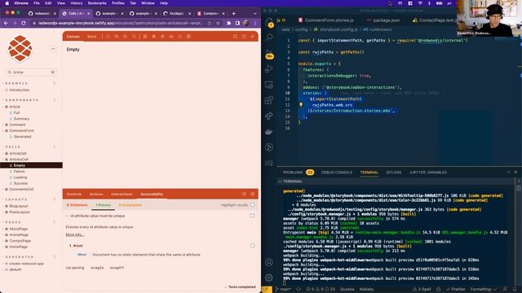Viewport: 522px width, 293px height.
Task: Show the Violations results tab
Action: point(77,205)
